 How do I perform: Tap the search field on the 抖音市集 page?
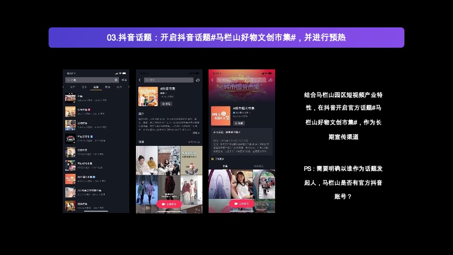[x=169, y=80]
